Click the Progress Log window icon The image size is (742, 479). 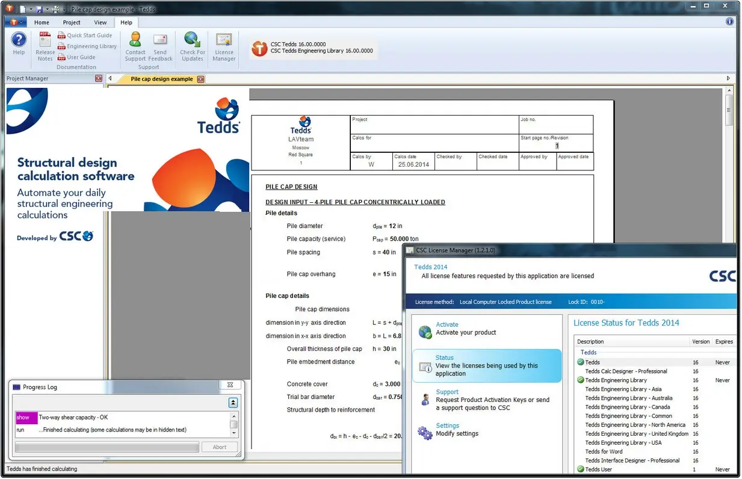coord(16,387)
